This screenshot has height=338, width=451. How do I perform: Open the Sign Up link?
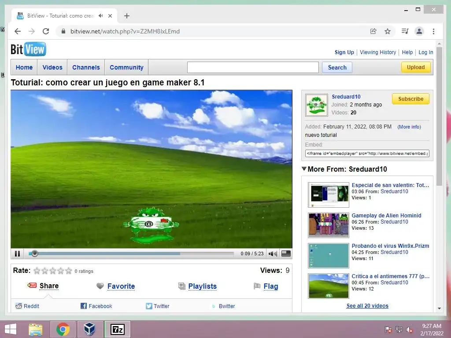tap(344, 52)
